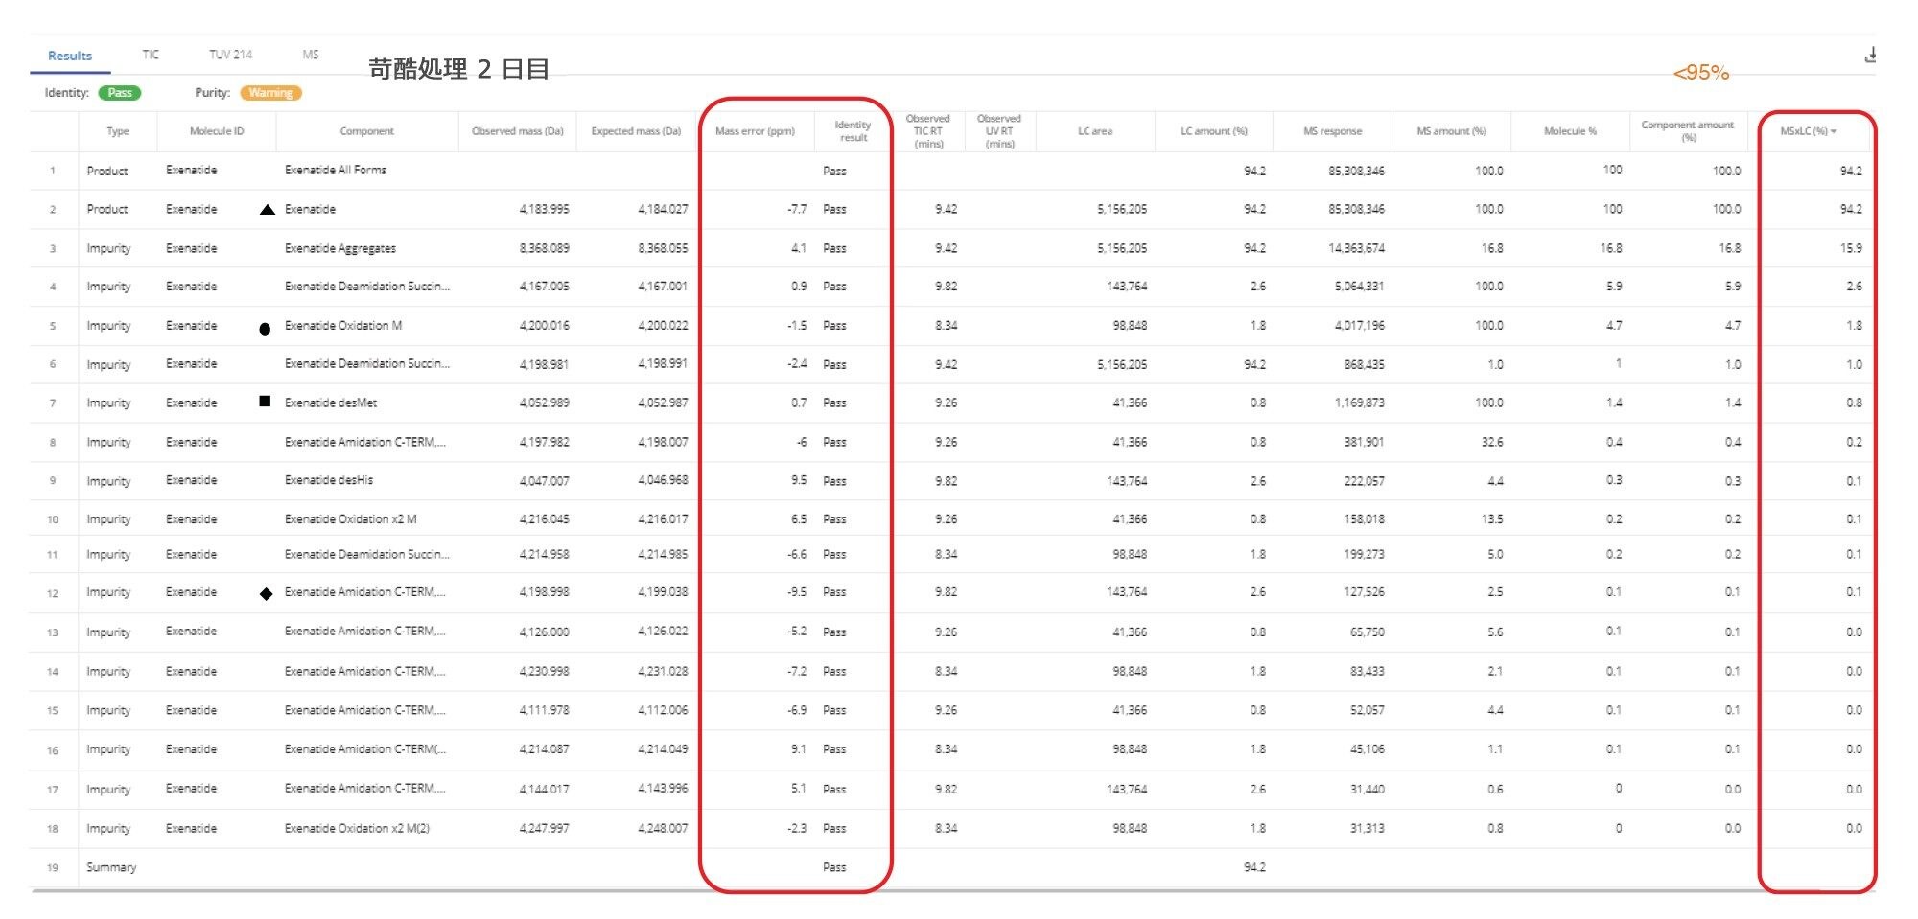Viewport: 1918px width, 919px height.
Task: Open the TUV 214 tab
Action: tap(230, 55)
